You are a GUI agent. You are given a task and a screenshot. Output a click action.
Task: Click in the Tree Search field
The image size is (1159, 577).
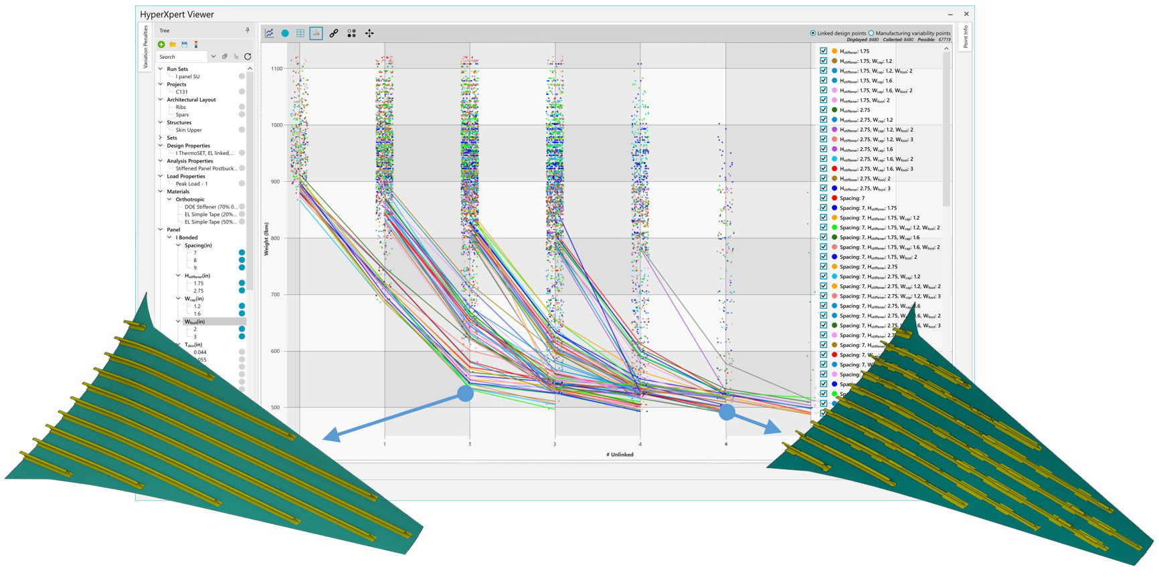(182, 57)
